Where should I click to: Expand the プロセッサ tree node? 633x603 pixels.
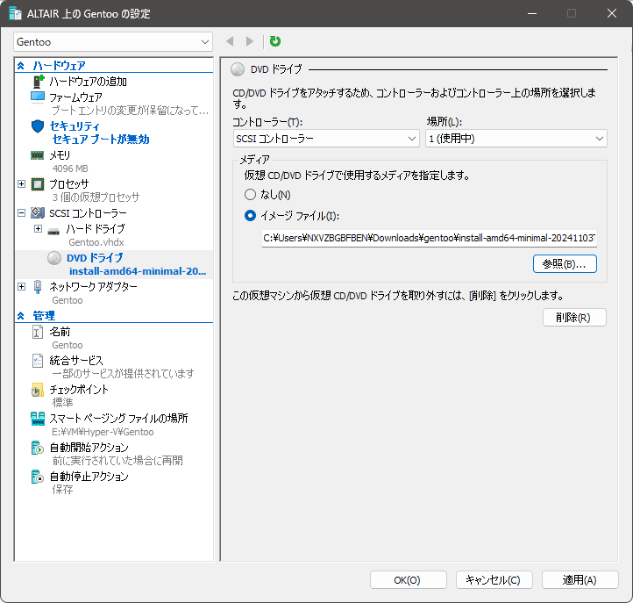[21, 184]
